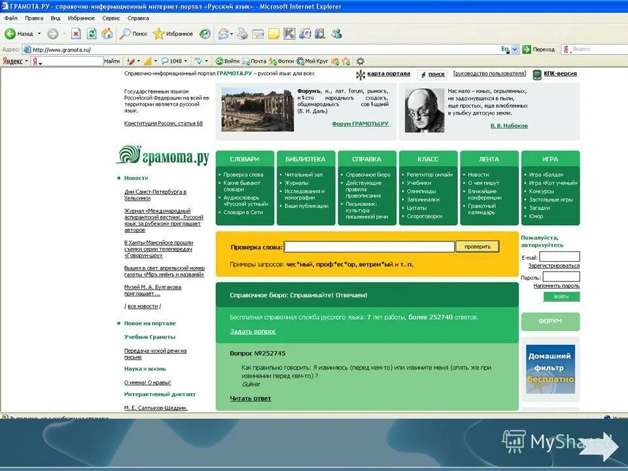Open the Задать вопрос link
This screenshot has height=471, width=628.
pyautogui.click(x=253, y=332)
